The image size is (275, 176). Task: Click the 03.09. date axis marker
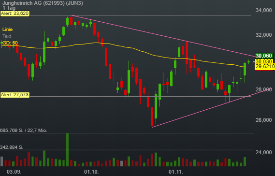14,172
